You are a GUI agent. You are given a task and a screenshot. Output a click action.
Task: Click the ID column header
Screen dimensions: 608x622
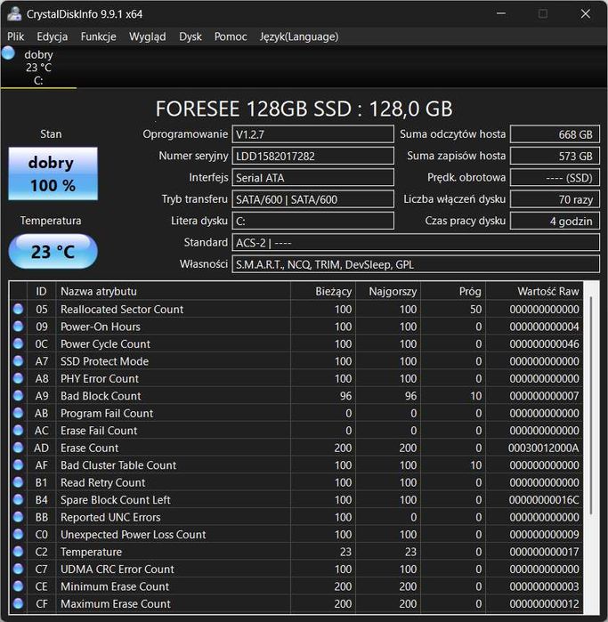(x=41, y=292)
